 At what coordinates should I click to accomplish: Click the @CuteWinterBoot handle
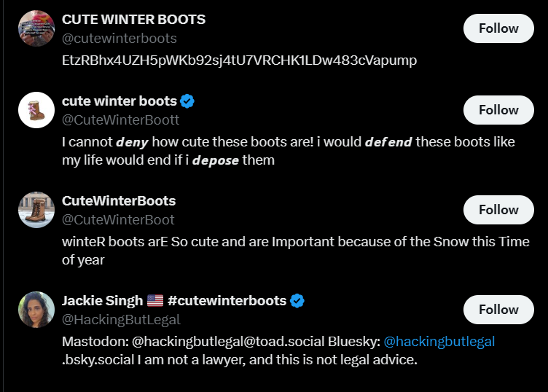click(119, 219)
